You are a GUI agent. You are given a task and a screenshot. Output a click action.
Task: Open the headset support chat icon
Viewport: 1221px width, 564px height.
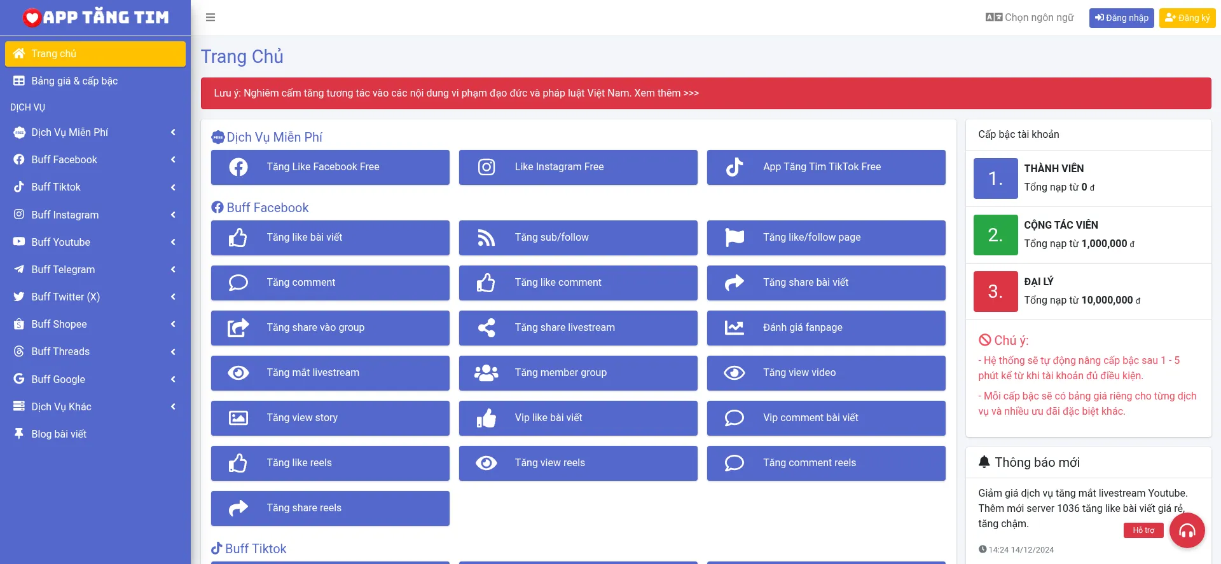click(x=1187, y=530)
